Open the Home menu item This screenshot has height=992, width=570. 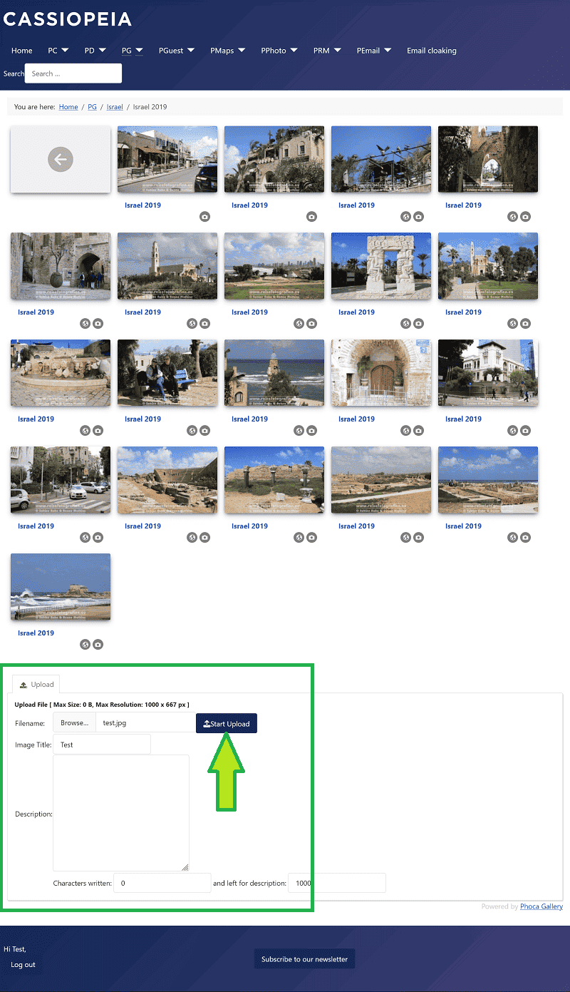(x=22, y=51)
